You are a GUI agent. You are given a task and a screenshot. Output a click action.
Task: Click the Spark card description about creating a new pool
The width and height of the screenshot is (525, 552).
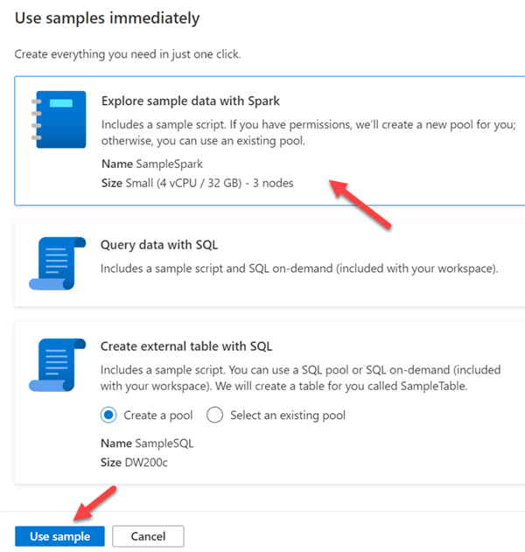tap(309, 133)
